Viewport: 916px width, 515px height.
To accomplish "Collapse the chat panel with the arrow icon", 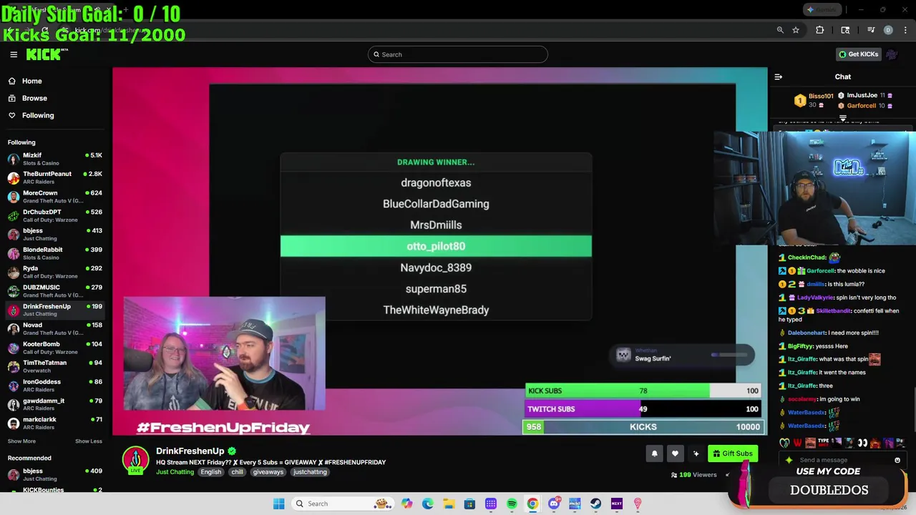I will [x=779, y=77].
